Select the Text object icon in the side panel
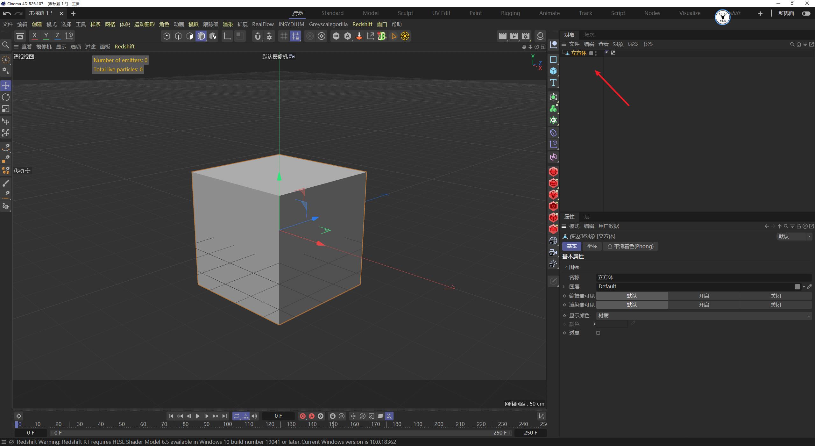This screenshot has width=815, height=446. 553,83
